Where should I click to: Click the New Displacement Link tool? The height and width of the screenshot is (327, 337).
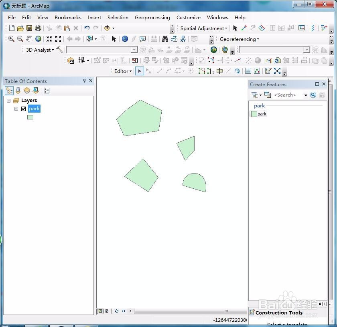click(x=244, y=28)
